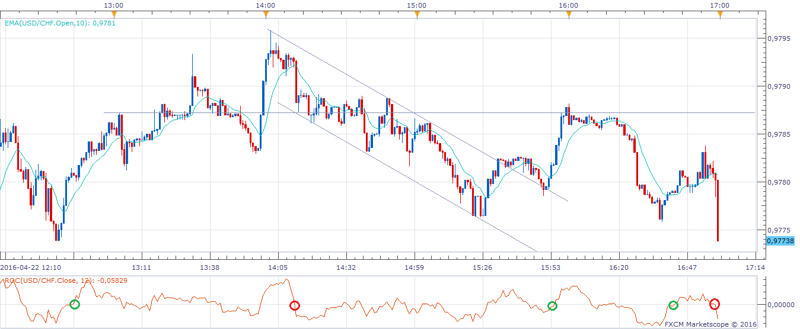This screenshot has height=329, width=800.
Task: Click the last large red candle
Action: coord(718,210)
